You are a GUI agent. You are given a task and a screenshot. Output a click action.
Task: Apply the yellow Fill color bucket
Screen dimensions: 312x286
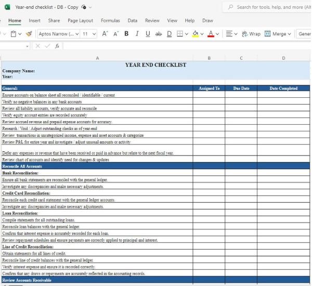[196, 34]
